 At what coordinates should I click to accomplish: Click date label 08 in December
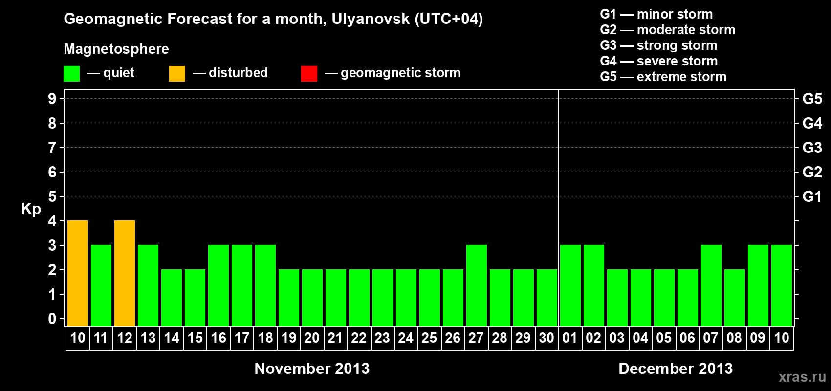pyautogui.click(x=734, y=338)
